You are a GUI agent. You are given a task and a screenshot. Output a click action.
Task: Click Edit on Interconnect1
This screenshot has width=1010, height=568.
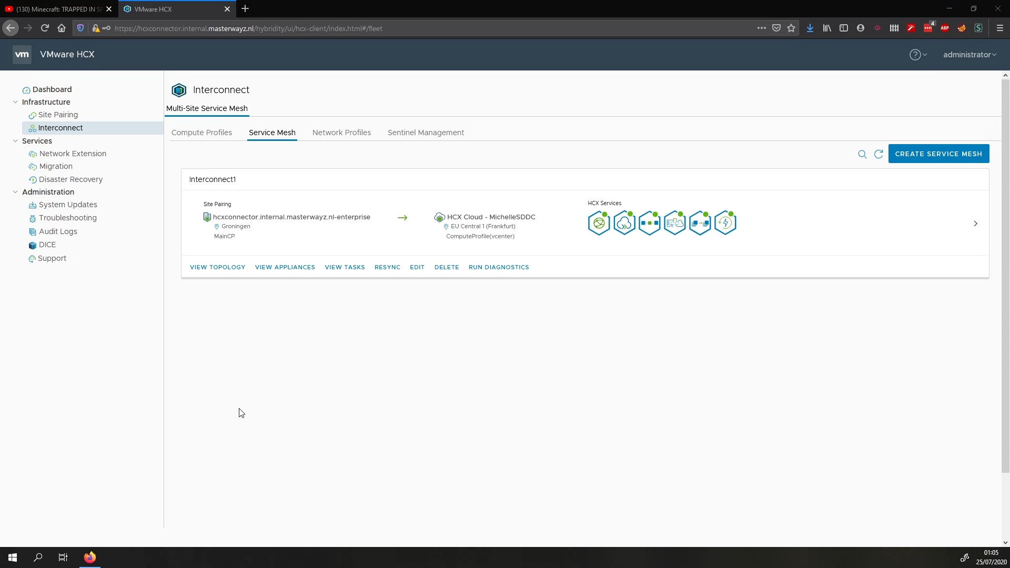417,267
